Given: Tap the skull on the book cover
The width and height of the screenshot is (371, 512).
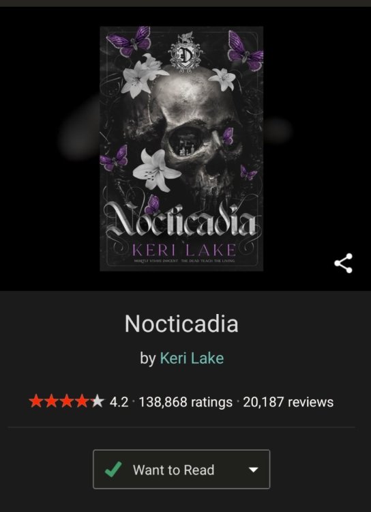Looking at the screenshot, I should (196, 130).
